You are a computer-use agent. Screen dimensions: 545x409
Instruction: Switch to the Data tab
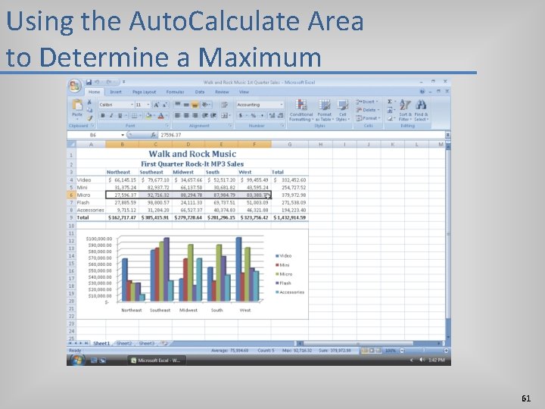tap(200, 92)
